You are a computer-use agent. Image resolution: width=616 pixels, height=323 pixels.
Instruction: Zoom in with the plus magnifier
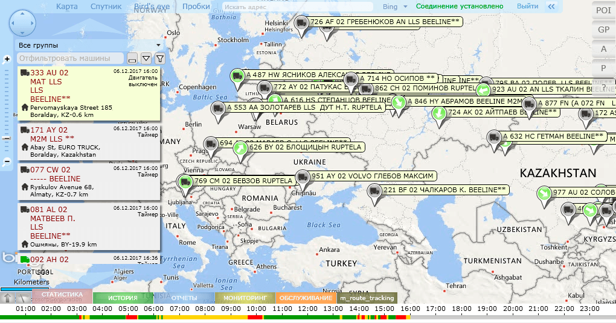6,59
